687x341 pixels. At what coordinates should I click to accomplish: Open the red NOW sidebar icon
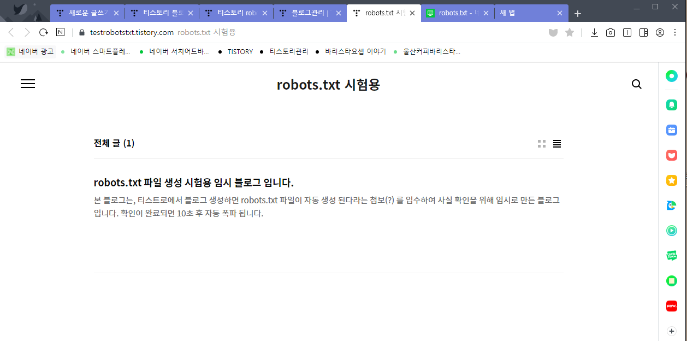pos(672,306)
